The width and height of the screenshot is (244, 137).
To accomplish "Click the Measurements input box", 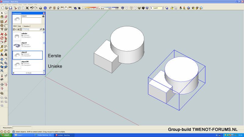I will [22, 128].
